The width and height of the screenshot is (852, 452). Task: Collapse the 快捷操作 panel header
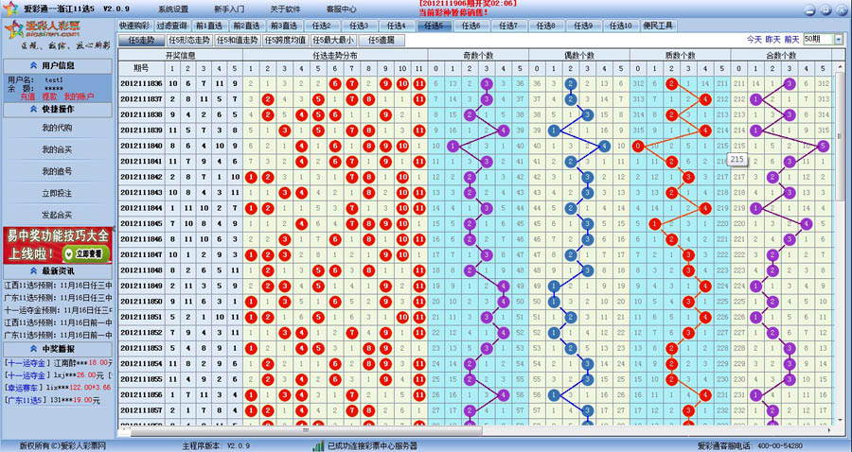pyautogui.click(x=58, y=109)
